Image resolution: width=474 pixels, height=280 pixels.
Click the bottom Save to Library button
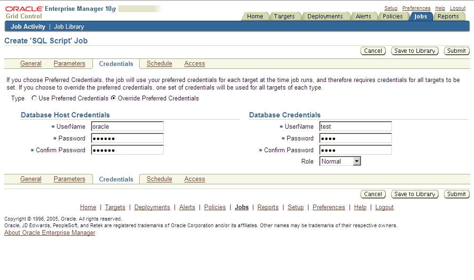point(415,194)
